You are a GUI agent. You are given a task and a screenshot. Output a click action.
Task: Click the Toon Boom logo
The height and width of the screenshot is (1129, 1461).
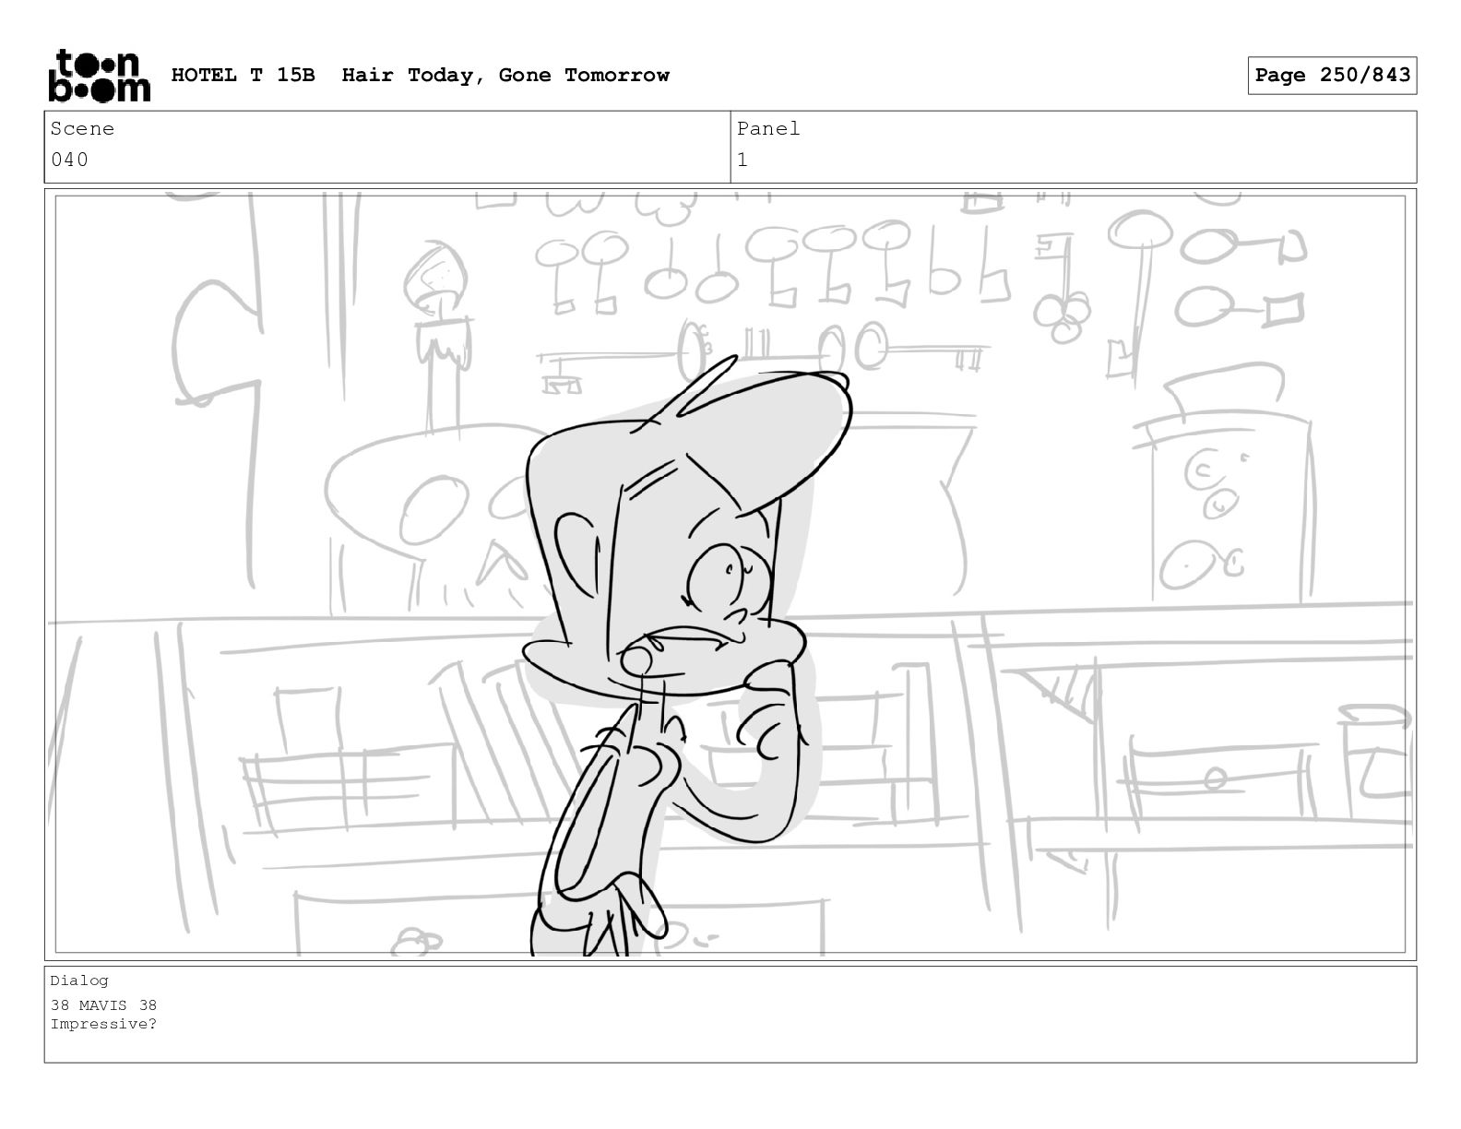pyautogui.click(x=99, y=76)
